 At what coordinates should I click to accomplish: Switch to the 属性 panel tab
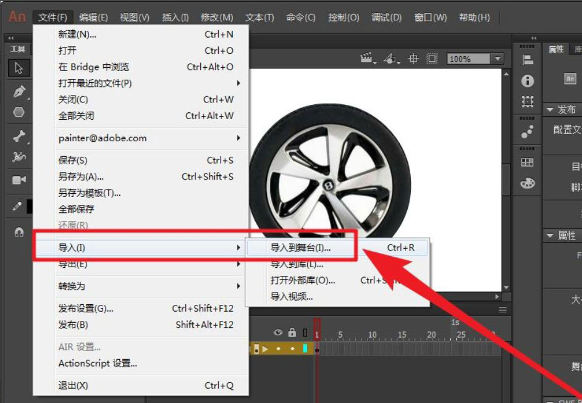point(556,49)
